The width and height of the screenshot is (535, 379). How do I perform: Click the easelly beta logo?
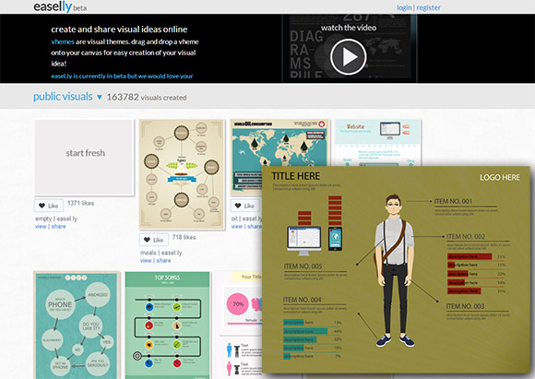click(60, 6)
